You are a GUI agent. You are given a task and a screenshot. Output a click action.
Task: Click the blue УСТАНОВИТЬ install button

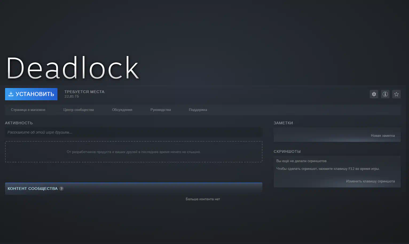click(31, 94)
